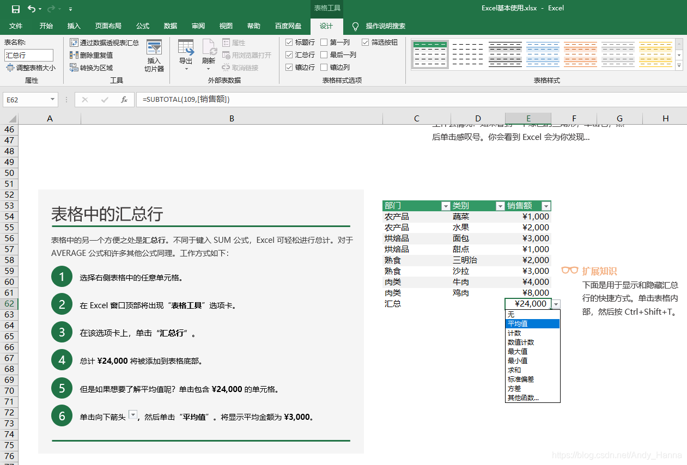Select the orange table style thumbnail
Screen dimensions: 687x465
coord(580,54)
